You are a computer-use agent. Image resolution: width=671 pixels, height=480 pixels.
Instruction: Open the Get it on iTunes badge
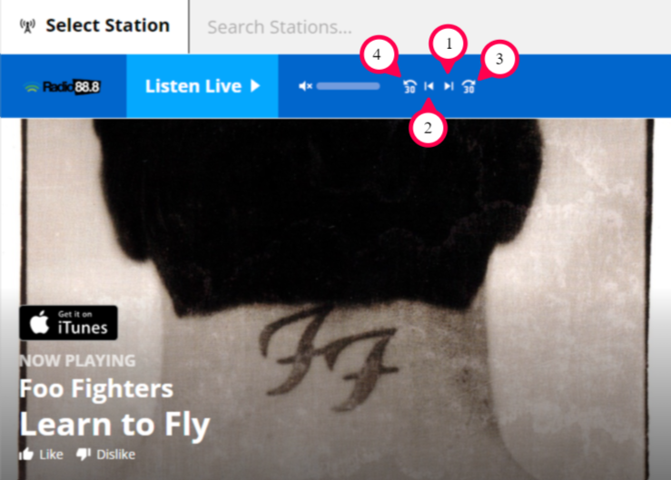coord(68,322)
